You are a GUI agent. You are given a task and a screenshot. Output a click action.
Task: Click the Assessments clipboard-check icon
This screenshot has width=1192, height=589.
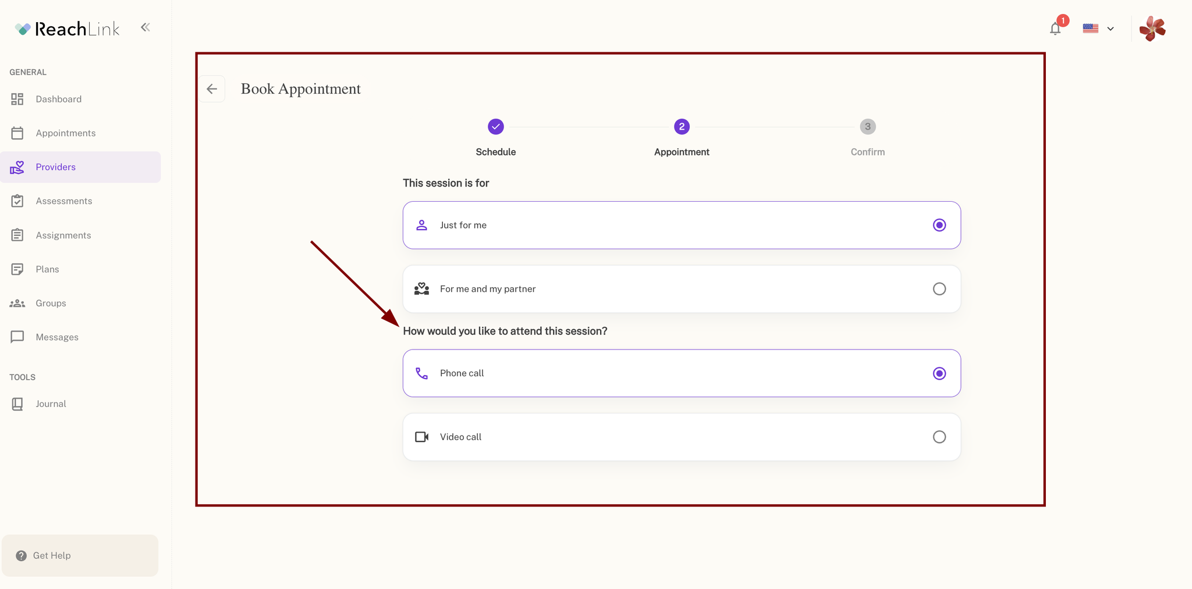[x=17, y=201]
